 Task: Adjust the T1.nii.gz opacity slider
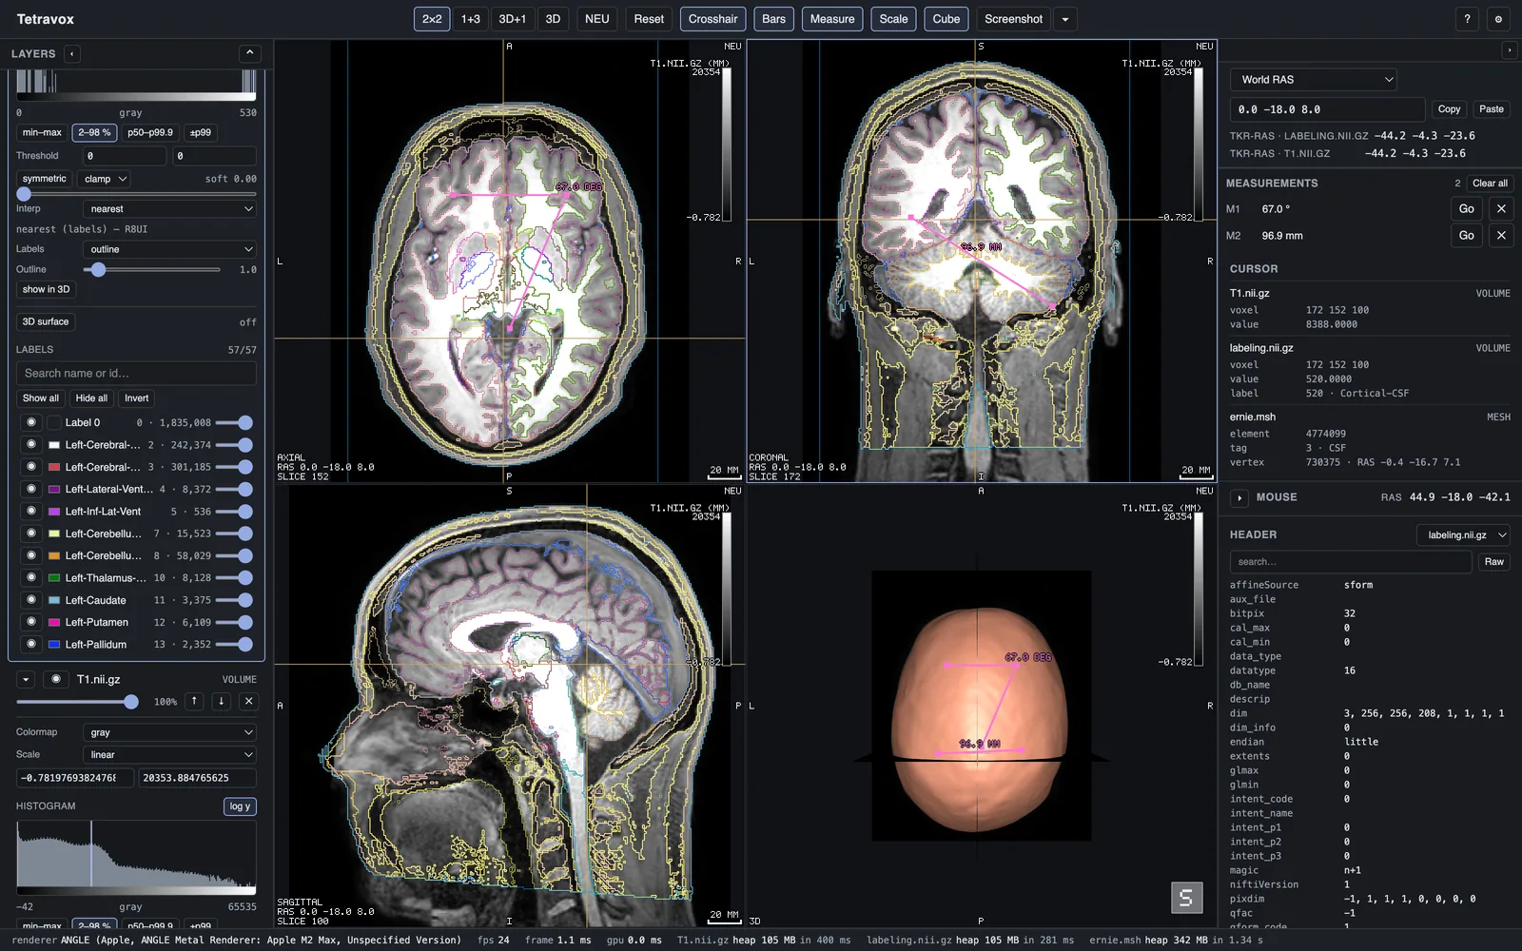coord(77,702)
